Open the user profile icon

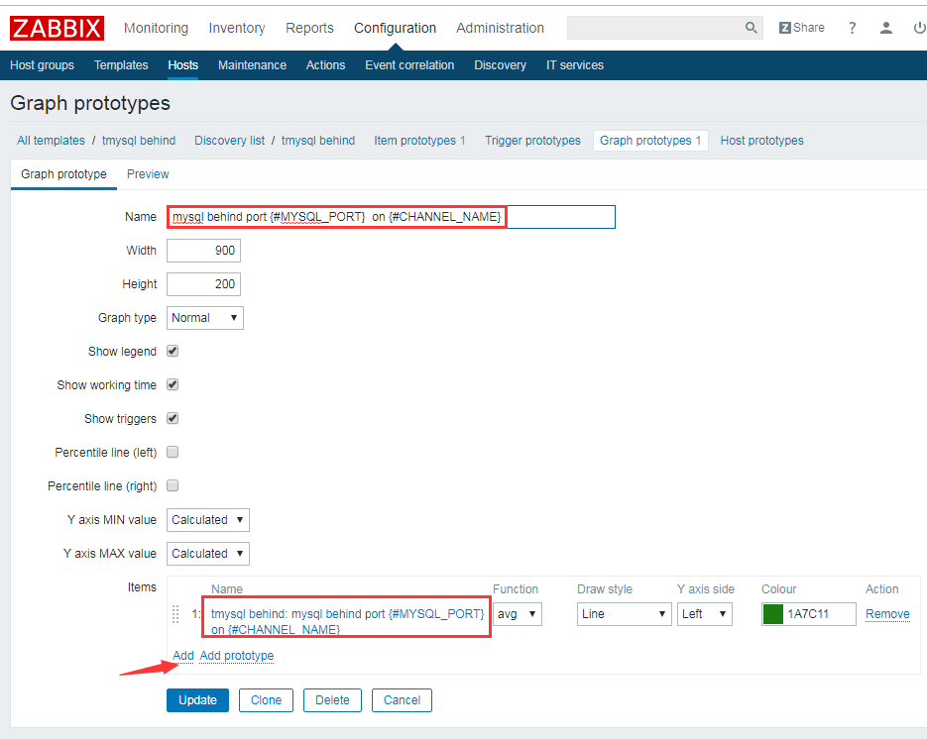[886, 28]
